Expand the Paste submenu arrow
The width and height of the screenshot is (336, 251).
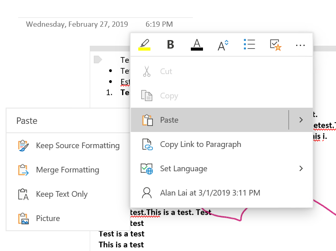pos(301,120)
